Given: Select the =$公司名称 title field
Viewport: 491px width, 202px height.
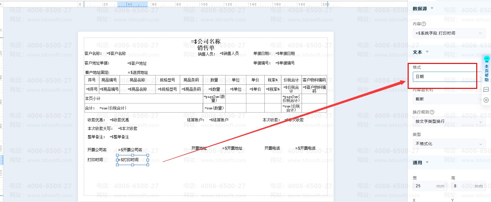Looking at the screenshot, I should [206, 42].
